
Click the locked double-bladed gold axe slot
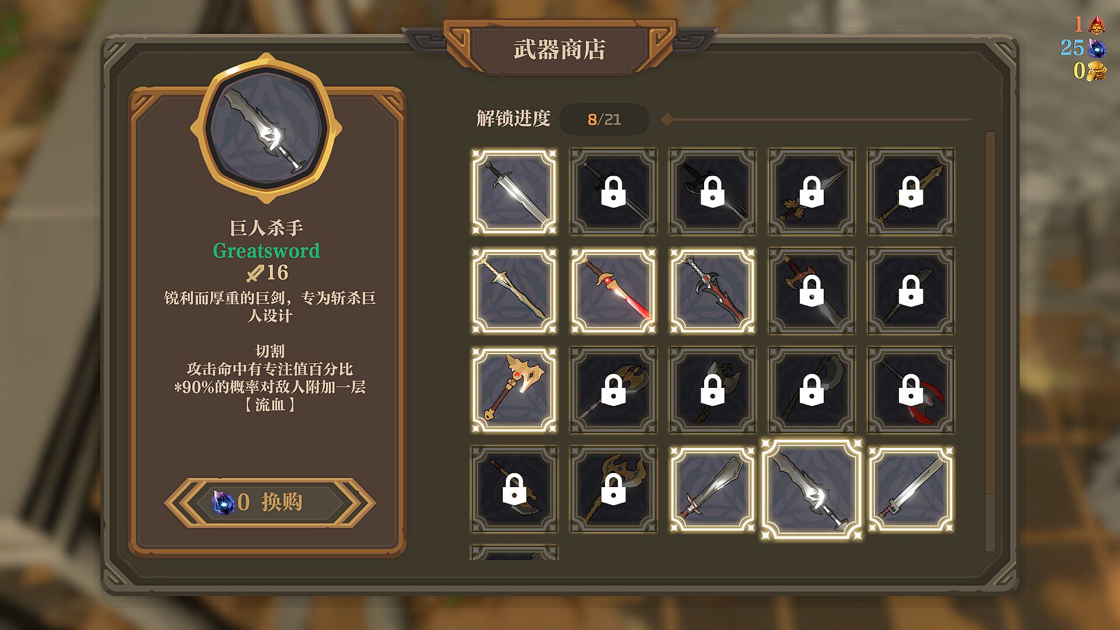[613, 390]
